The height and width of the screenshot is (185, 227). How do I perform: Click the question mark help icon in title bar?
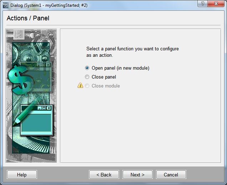click(203, 4)
